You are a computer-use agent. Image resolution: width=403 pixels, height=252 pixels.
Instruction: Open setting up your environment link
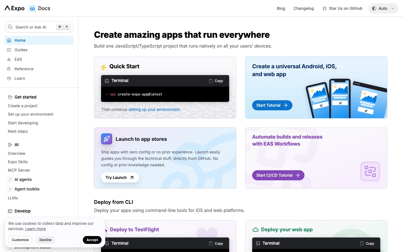pyautogui.click(x=154, y=109)
